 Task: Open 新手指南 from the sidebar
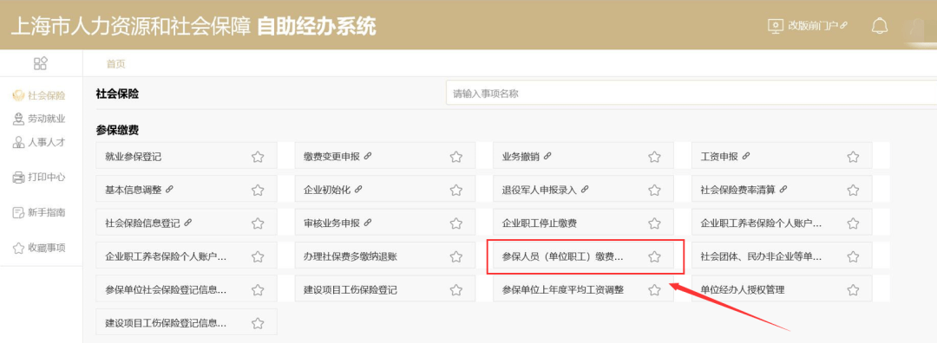point(39,212)
